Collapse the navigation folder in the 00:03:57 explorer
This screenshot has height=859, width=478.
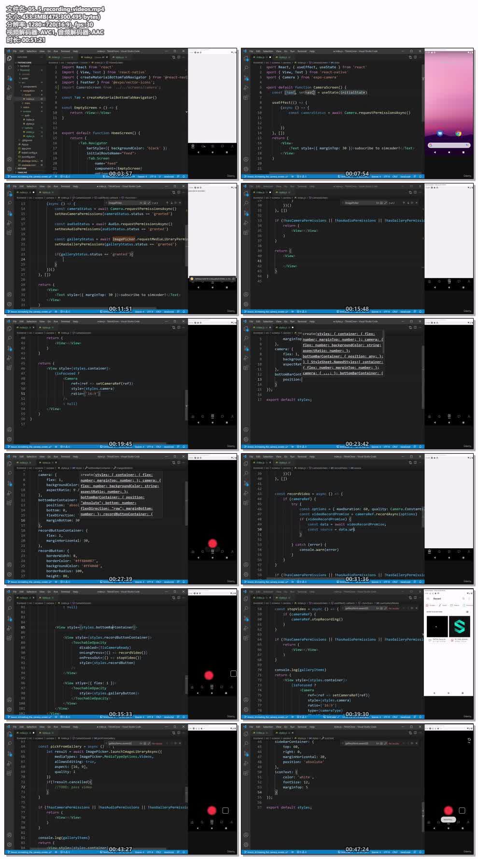point(28,91)
